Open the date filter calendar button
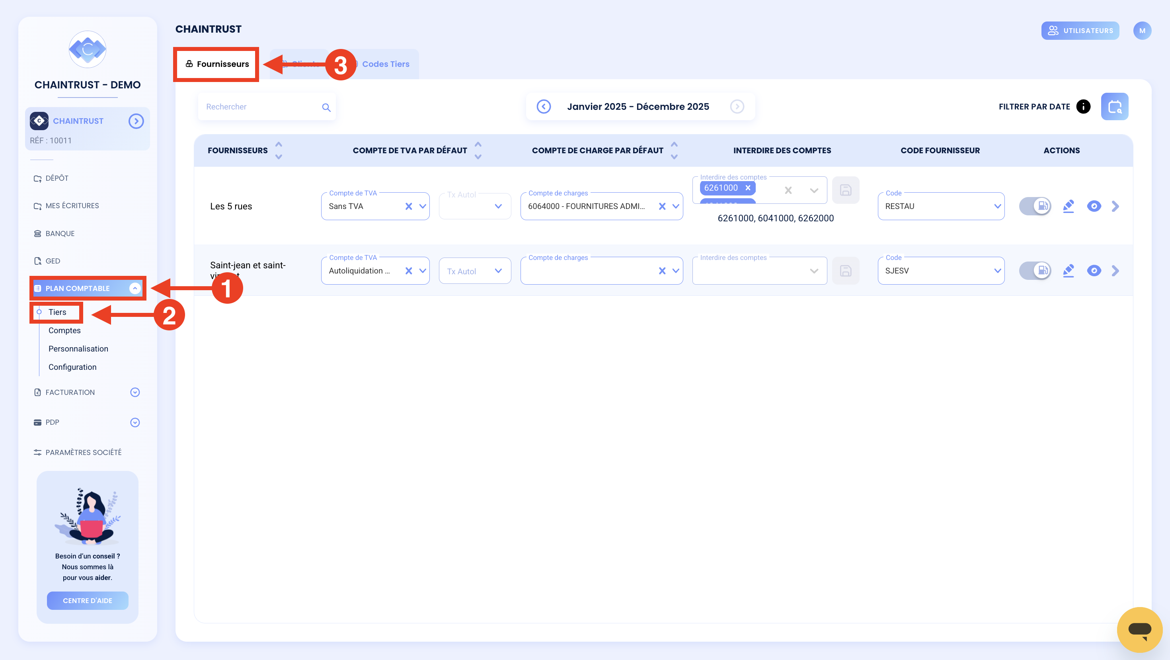The image size is (1170, 660). pyautogui.click(x=1114, y=106)
